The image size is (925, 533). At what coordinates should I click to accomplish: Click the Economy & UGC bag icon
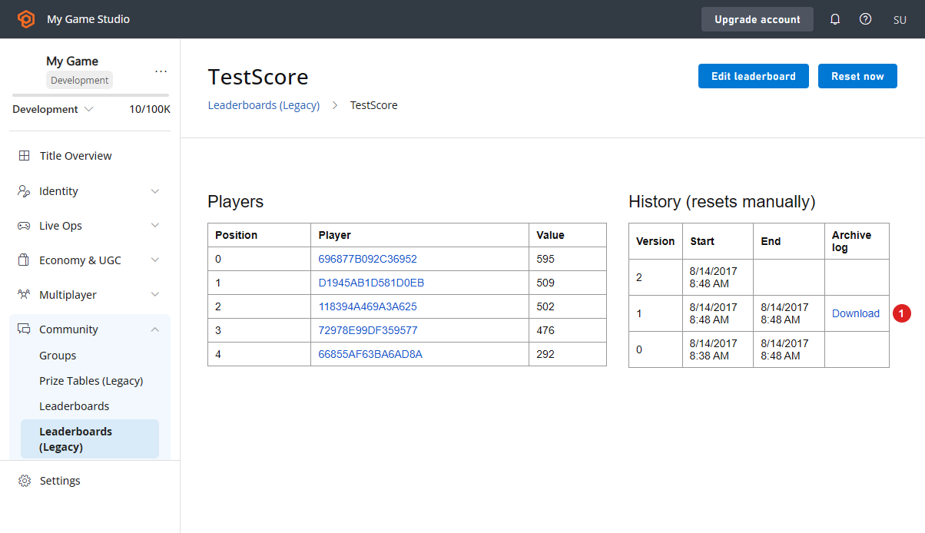pos(24,260)
